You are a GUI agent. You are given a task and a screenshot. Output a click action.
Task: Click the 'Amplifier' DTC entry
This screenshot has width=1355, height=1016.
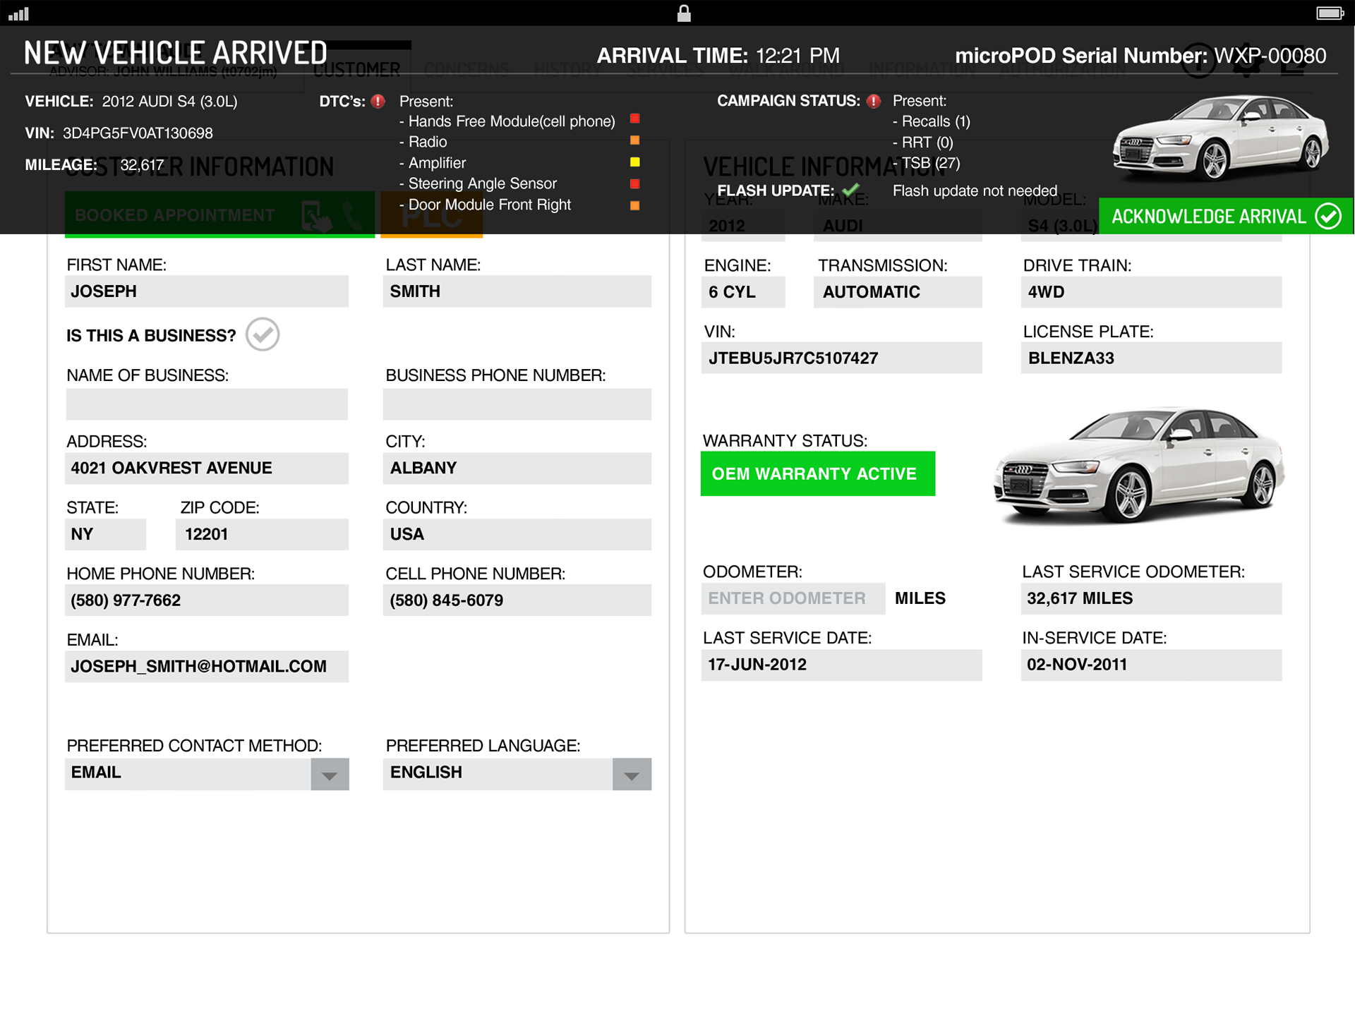pyautogui.click(x=433, y=163)
